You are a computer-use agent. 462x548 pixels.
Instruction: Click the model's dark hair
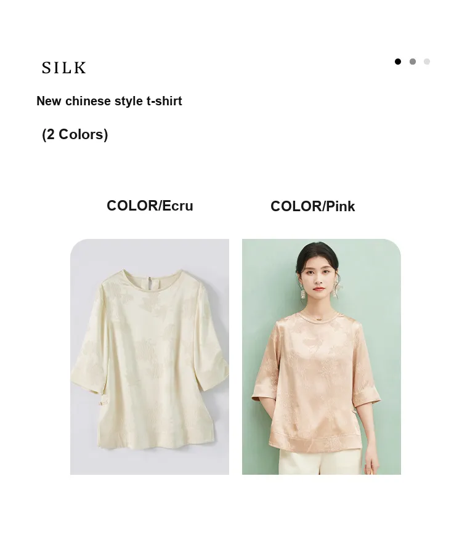coord(317,255)
